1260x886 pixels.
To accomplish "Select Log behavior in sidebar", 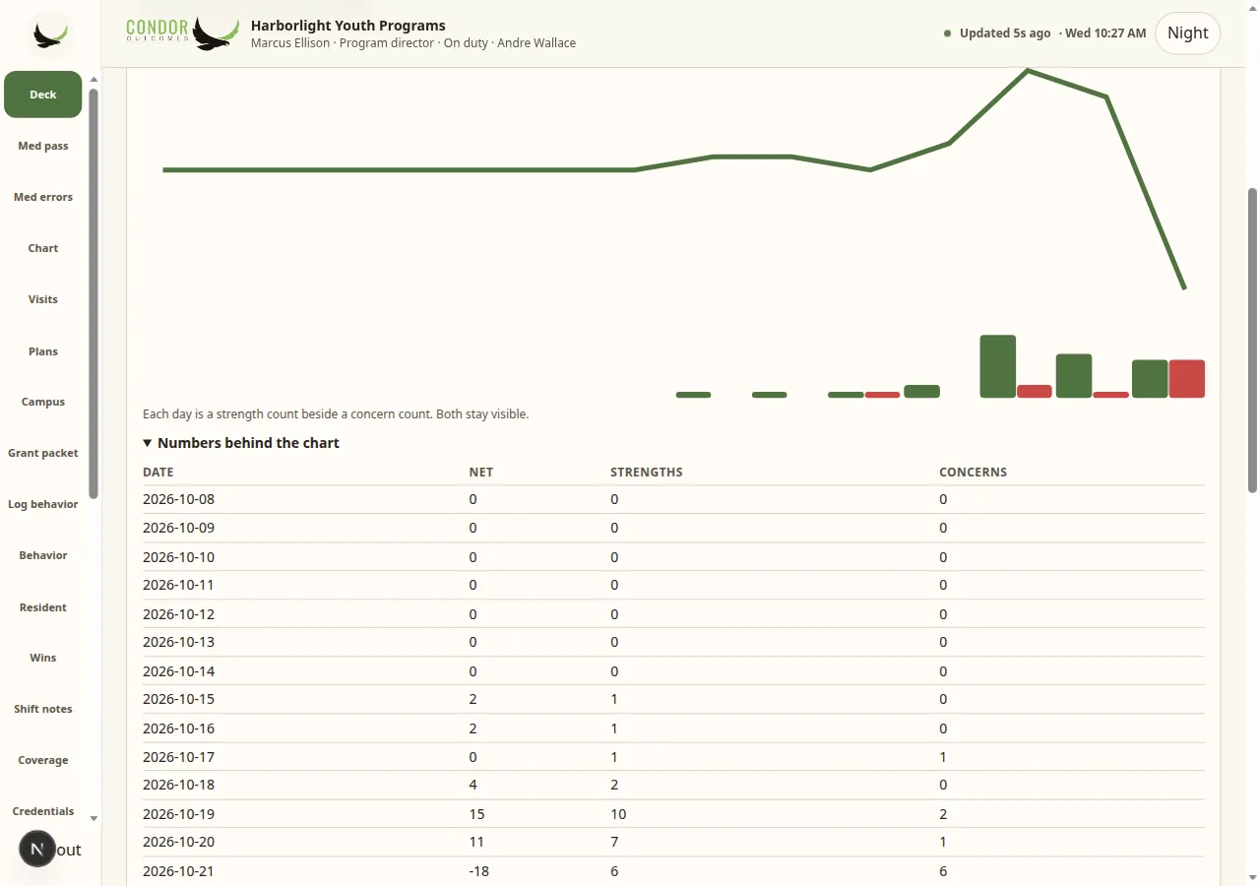I will point(43,504).
